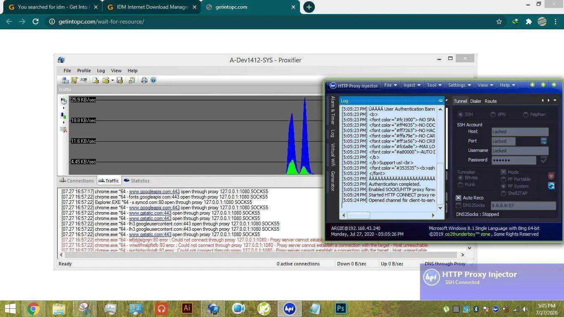Click the green right arrow button in HPI titlebar

coord(554,85)
